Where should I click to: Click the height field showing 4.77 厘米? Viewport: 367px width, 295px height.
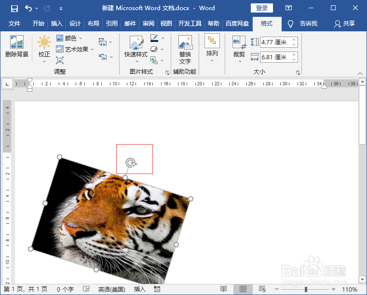pos(275,42)
